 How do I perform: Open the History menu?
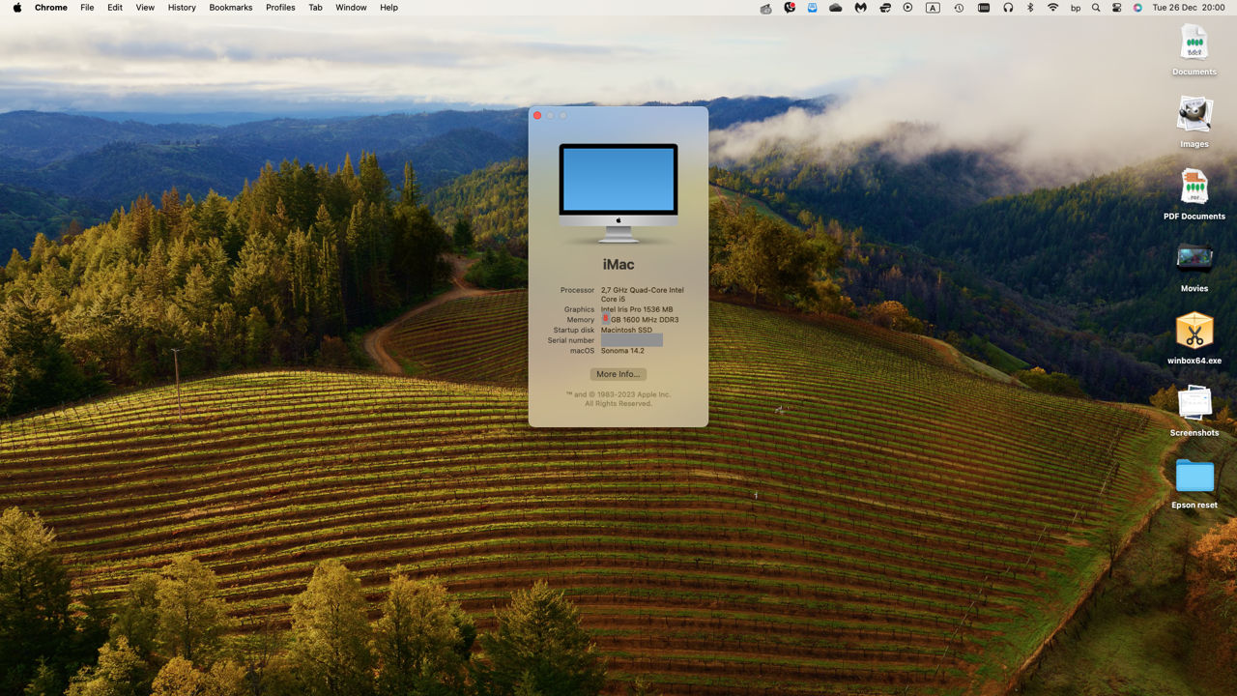pos(182,7)
